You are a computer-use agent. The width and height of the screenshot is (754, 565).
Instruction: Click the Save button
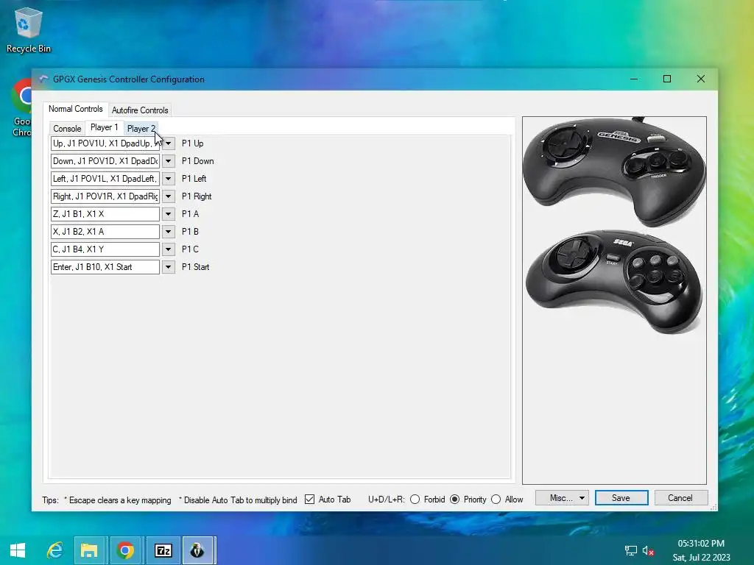(x=621, y=498)
